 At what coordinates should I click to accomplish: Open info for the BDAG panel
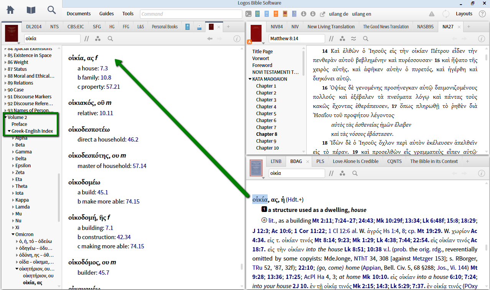pyautogui.click(x=482, y=173)
